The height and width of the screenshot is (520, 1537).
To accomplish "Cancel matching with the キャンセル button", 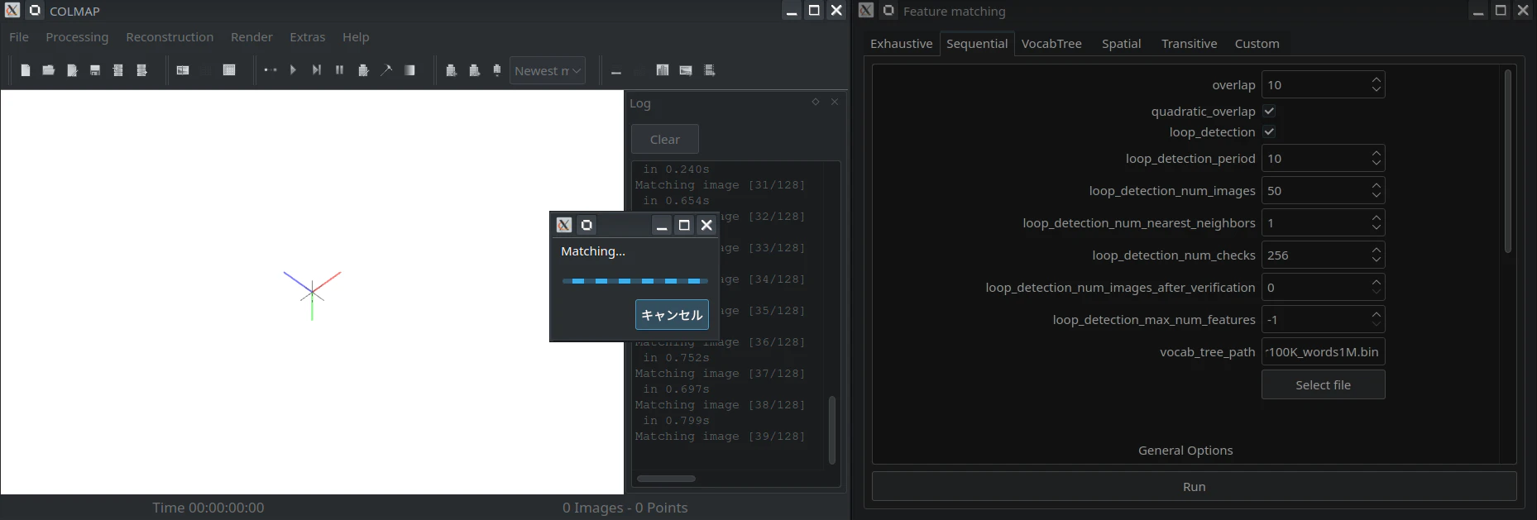I will [672, 315].
